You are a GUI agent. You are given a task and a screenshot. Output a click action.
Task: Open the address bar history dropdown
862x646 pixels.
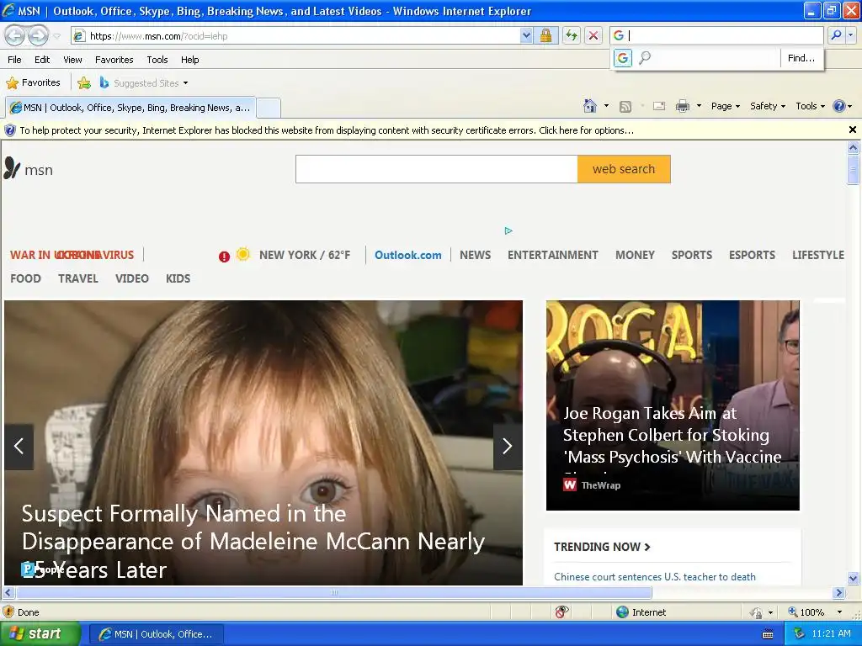526,35
